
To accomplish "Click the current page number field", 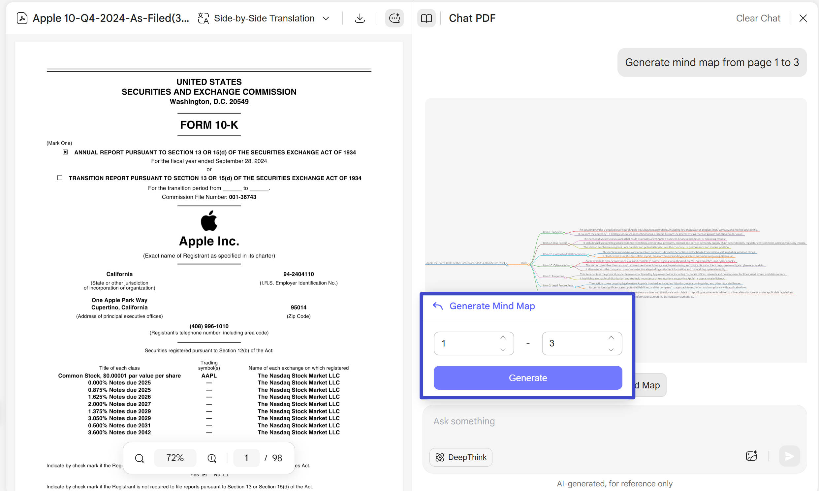I will coord(246,458).
